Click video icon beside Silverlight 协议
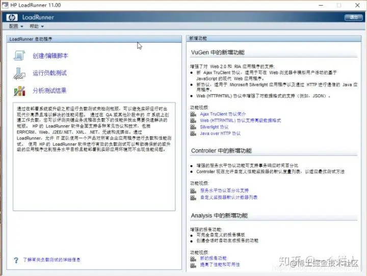 (193, 127)
